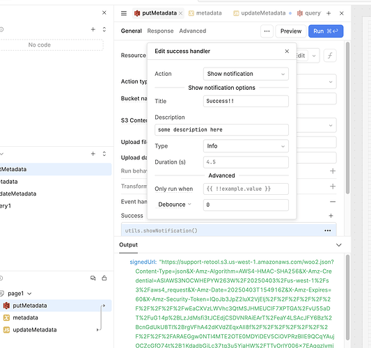
Task: Open the hamburger menu beside the putMetadata tab
Action: [124, 13]
